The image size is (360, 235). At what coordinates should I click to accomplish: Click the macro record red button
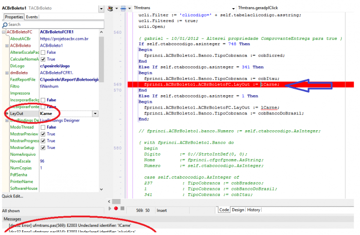(116, 208)
